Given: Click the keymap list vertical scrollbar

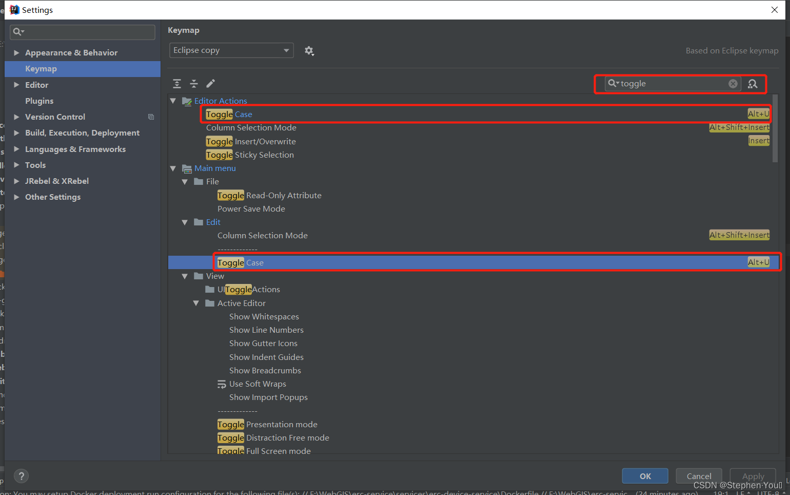Looking at the screenshot, I should [775, 128].
